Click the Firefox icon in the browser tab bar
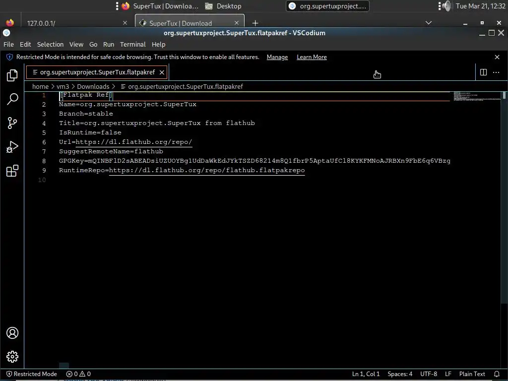Screen dimensions: 508x381 click(10, 23)
